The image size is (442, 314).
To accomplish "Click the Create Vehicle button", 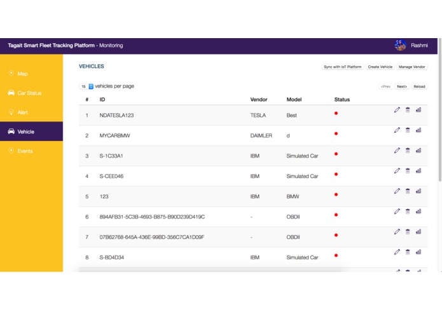I will (380, 67).
